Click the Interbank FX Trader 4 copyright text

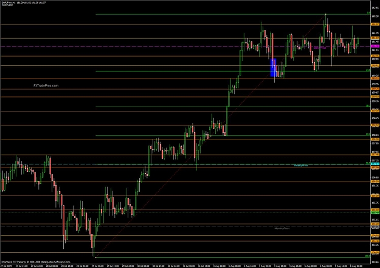[36, 262]
